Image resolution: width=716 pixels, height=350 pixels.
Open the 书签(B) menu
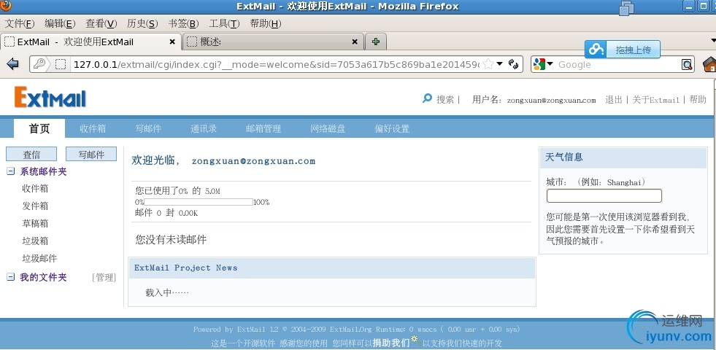tap(184, 23)
